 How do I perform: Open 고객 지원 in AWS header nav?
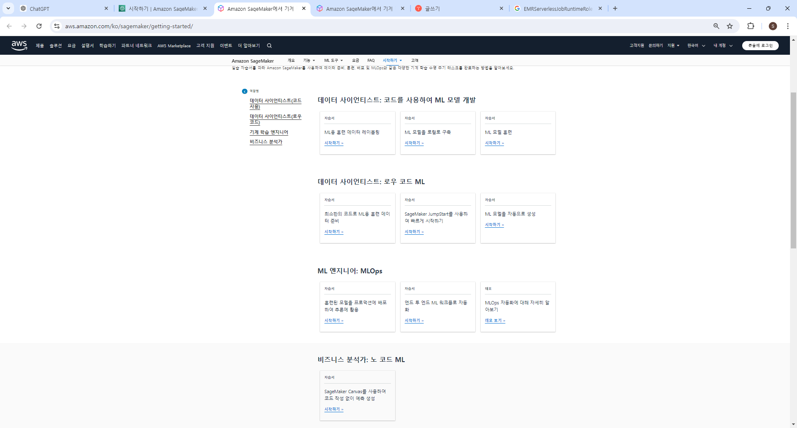(205, 46)
